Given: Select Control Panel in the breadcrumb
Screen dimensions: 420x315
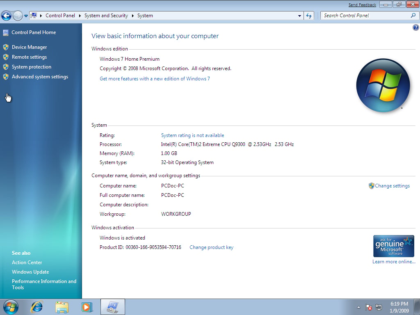Looking at the screenshot, I should (x=60, y=16).
